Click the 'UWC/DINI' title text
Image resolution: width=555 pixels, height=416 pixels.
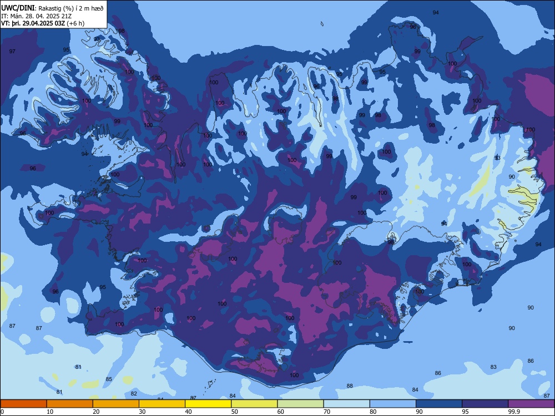pyautogui.click(x=18, y=8)
